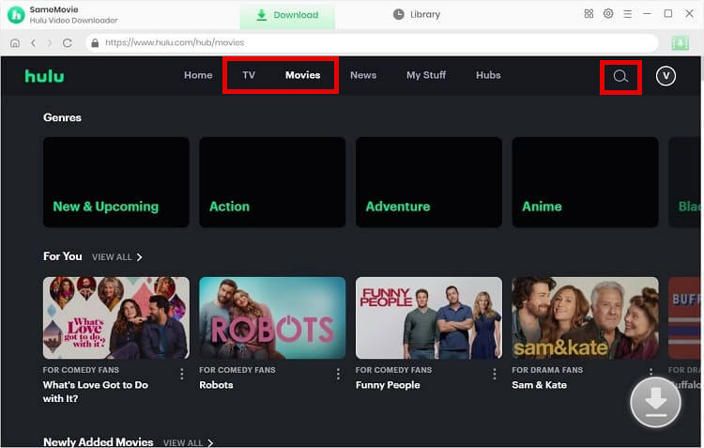Click View All next to Newly Added Movies
This screenshot has height=448, width=704.
click(x=183, y=443)
